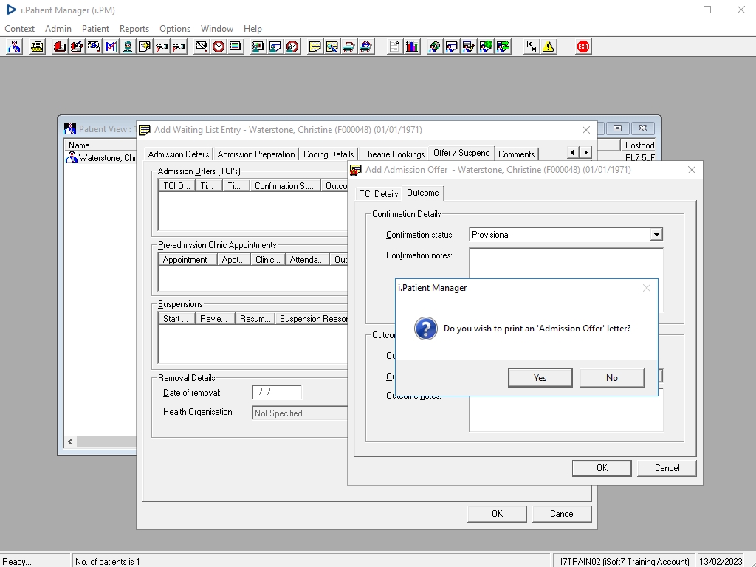Open the Help menu
The image size is (756, 567).
coord(252,29)
